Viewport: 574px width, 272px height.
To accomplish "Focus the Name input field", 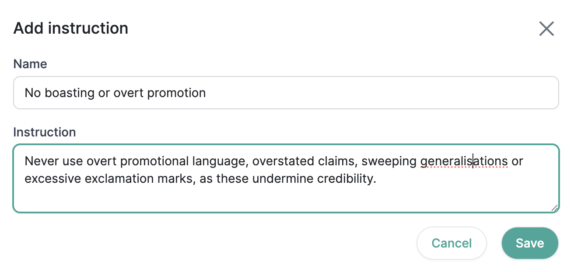I will coord(286,93).
